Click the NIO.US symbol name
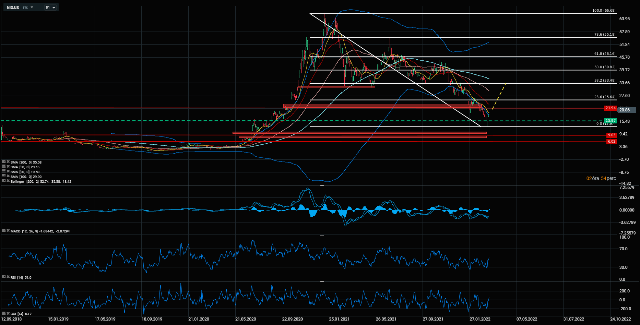The width and height of the screenshot is (640, 325). pyautogui.click(x=13, y=7)
